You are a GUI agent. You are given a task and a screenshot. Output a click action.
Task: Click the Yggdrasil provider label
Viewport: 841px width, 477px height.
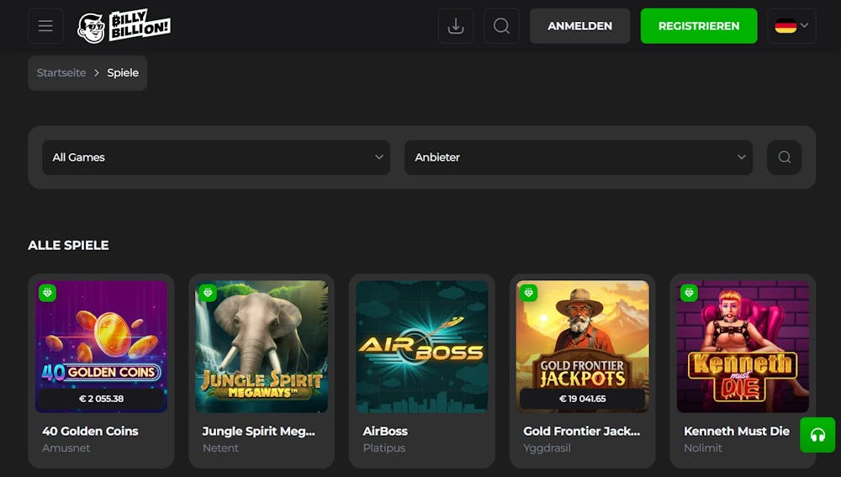click(547, 448)
